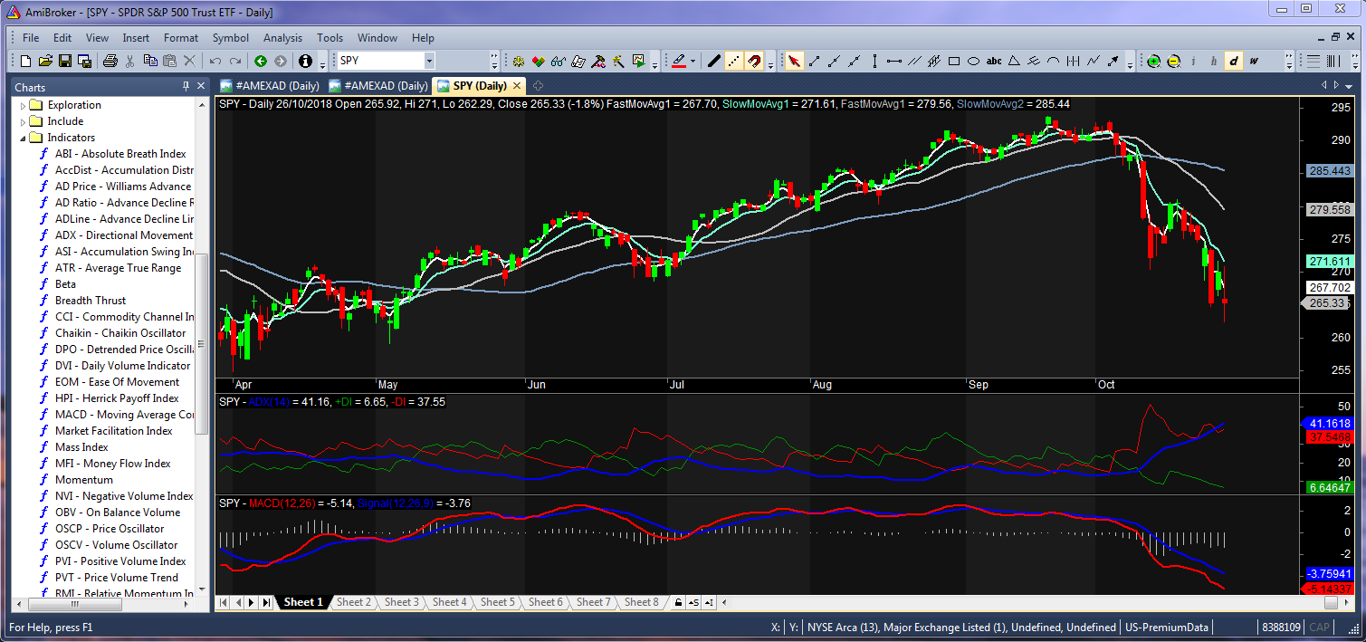Click the yellow zoom out icon
The image size is (1366, 642).
1173,62
